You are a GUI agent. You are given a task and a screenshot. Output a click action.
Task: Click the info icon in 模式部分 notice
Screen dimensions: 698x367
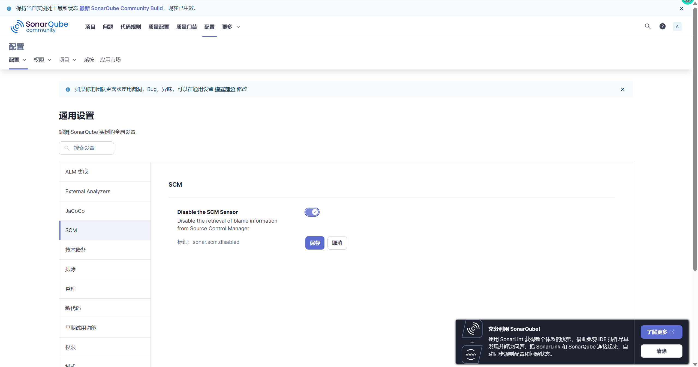(68, 89)
